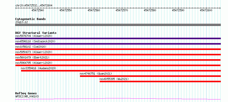Click the purple bar under nsv5976704
Image resolution: width=228 pixels, height=102 pixels.
pyautogui.click(x=118, y=38)
